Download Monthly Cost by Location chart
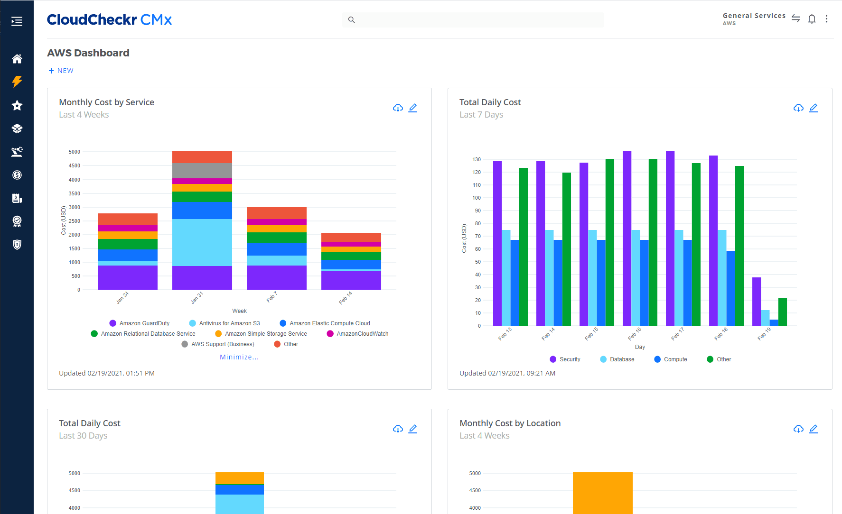The height and width of the screenshot is (514, 842). click(x=799, y=429)
